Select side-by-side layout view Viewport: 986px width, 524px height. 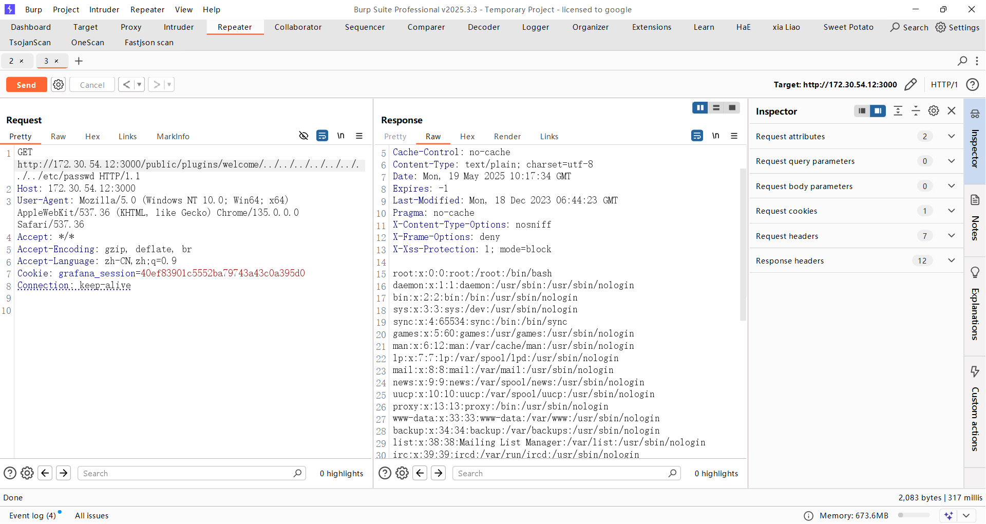[700, 107]
